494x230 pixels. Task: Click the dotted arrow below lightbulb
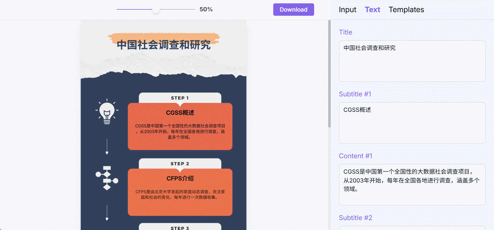tap(107, 146)
